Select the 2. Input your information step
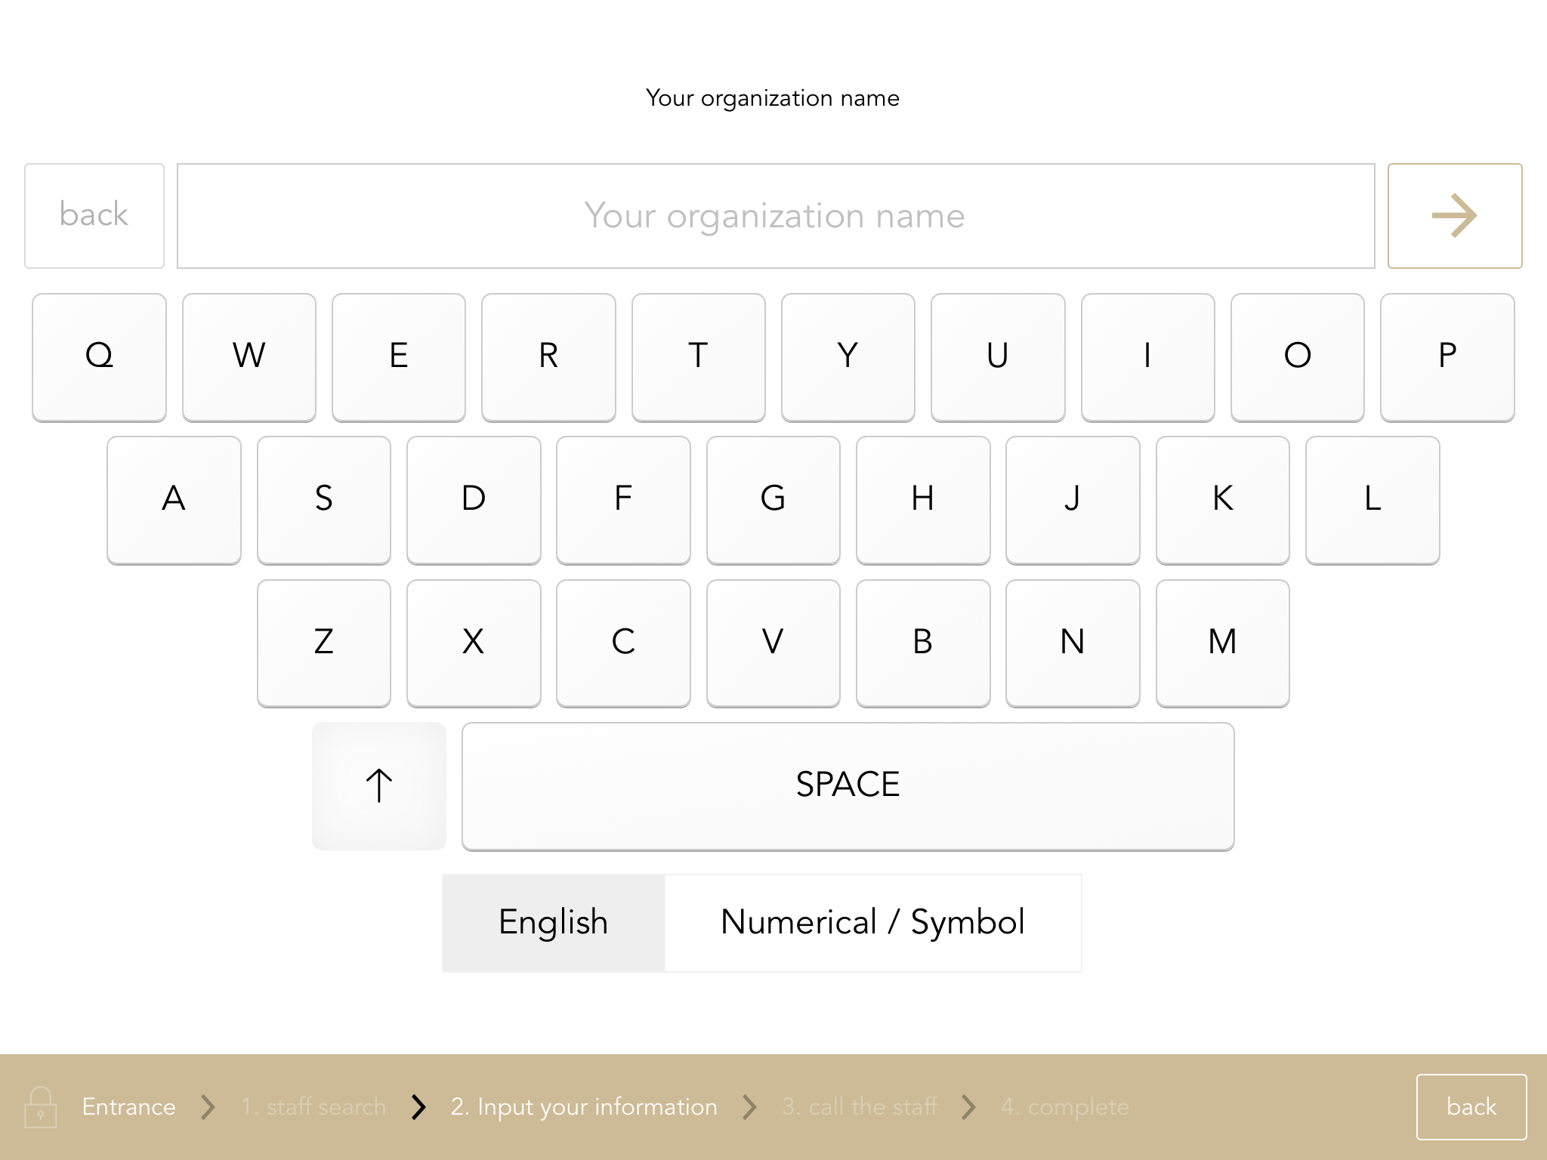 coord(584,1106)
